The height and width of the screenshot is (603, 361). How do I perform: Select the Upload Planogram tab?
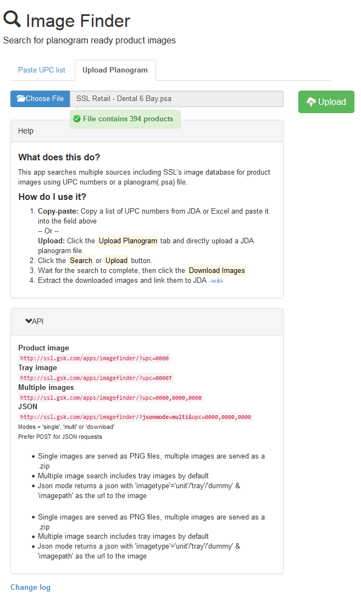(x=115, y=70)
